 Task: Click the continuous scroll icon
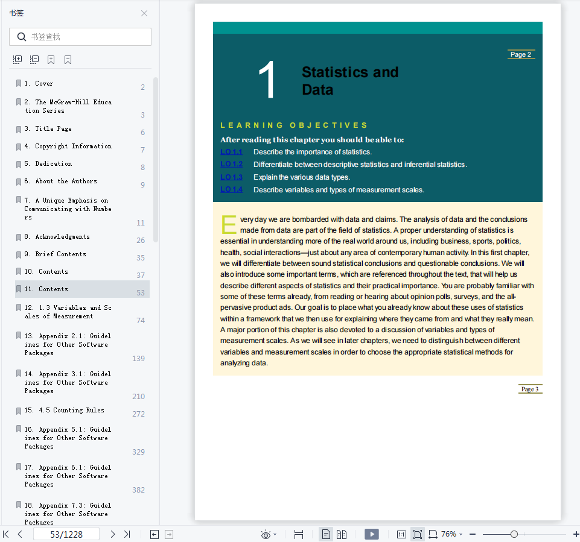(x=299, y=534)
